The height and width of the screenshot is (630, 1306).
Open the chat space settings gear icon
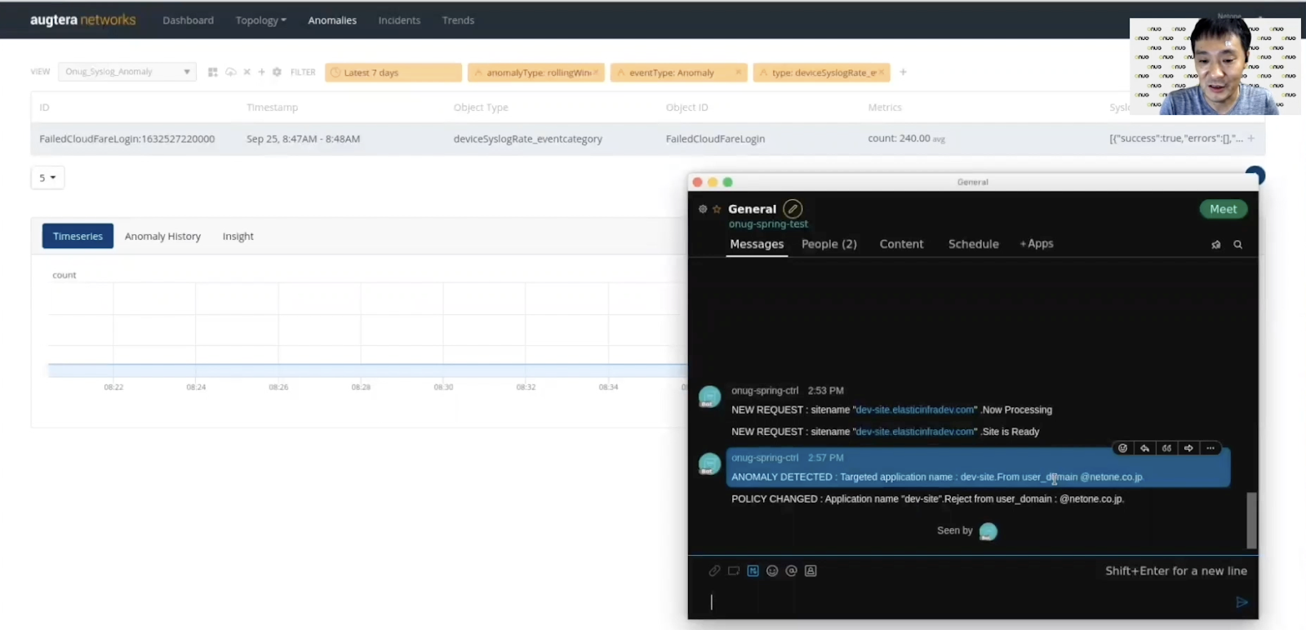point(703,209)
